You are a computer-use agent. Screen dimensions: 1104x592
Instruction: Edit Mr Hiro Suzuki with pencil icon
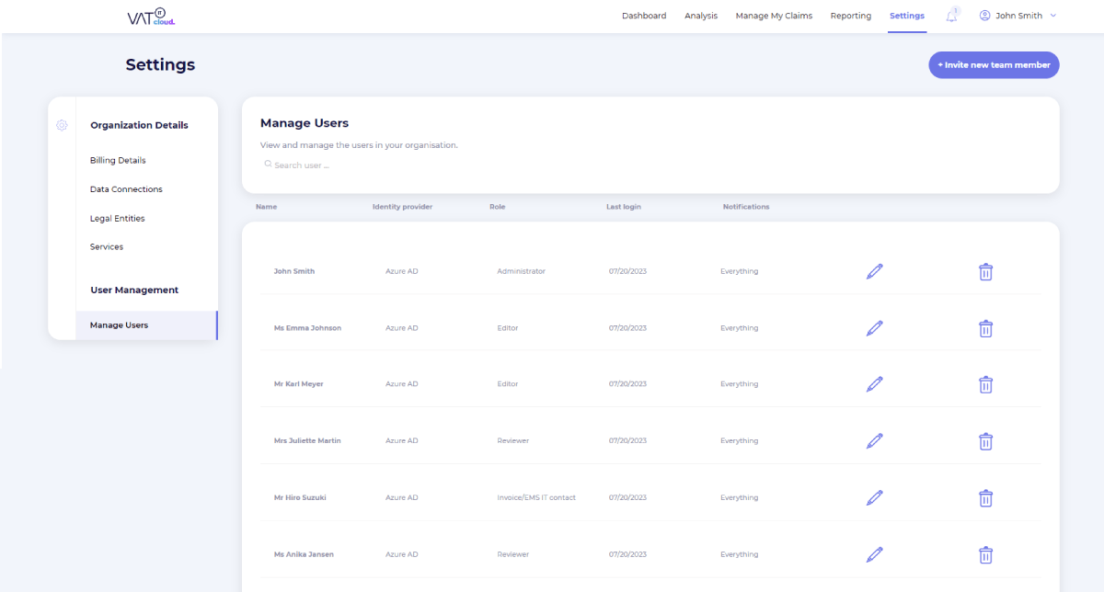click(874, 498)
